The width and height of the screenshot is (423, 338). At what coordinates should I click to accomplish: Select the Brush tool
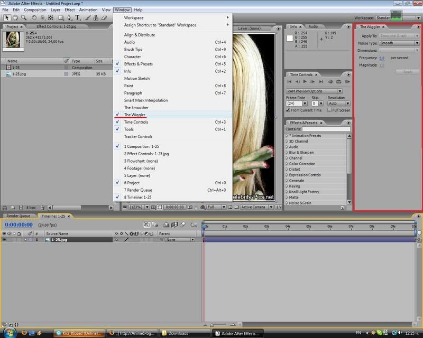[x=88, y=18]
